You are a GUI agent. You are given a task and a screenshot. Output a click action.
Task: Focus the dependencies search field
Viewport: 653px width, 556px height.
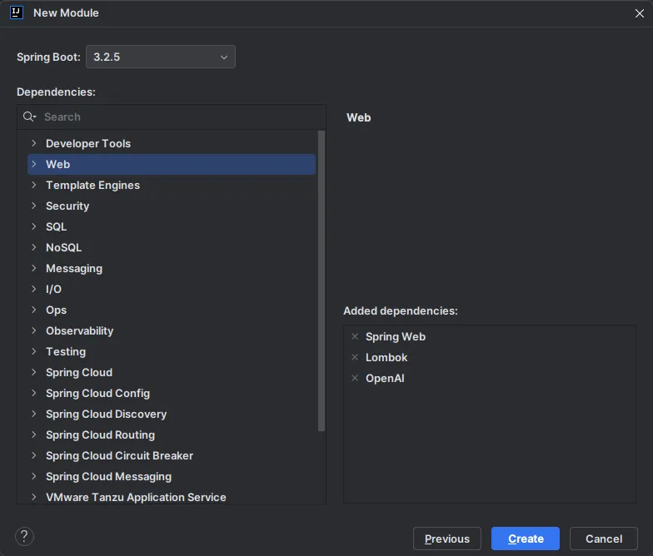tap(179, 117)
